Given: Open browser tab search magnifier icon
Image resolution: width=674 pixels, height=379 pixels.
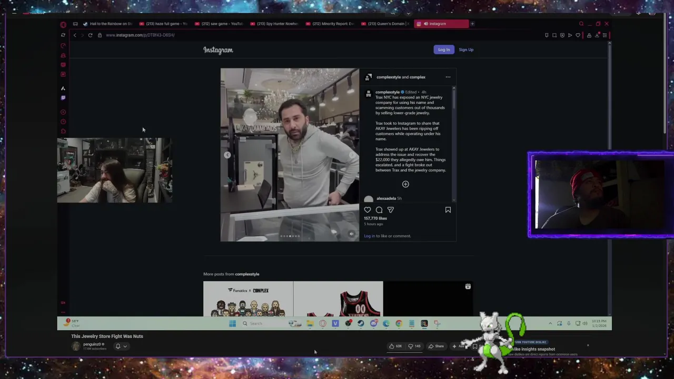Looking at the screenshot, I should 581,24.
